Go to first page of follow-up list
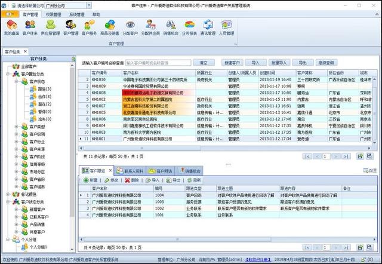382x264 pixels. [x=307, y=248]
